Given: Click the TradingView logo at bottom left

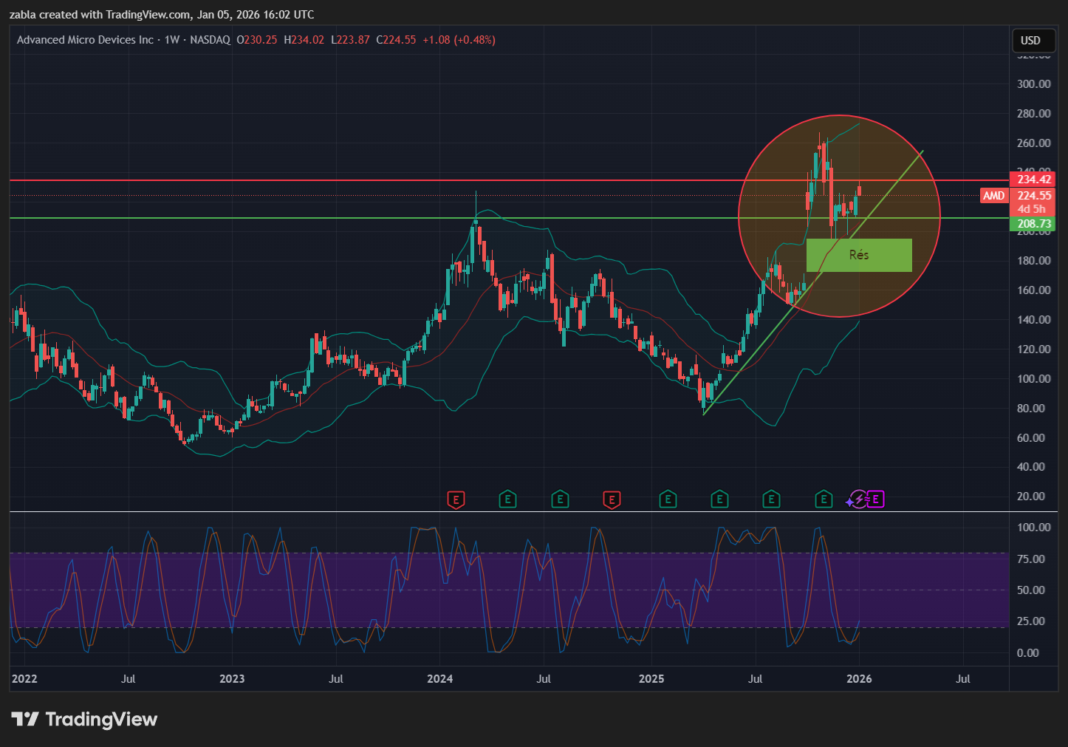Looking at the screenshot, I should [x=84, y=719].
